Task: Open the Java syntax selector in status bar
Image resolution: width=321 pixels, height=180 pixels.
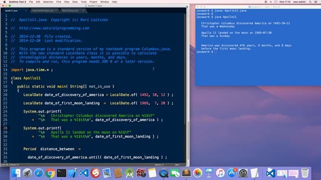Action: (x=177, y=164)
